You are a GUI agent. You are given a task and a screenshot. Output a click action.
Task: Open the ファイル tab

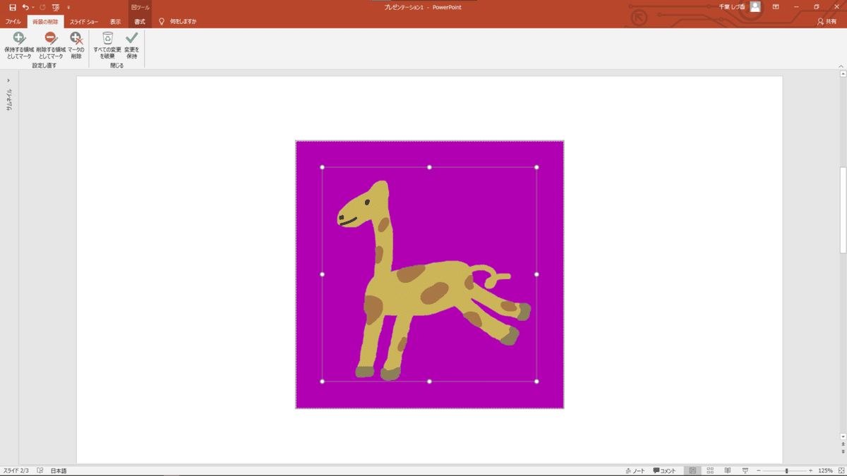coord(13,22)
